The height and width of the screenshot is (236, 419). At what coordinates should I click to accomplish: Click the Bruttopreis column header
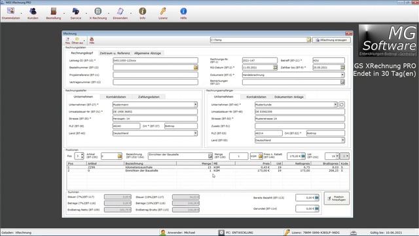click(325, 163)
